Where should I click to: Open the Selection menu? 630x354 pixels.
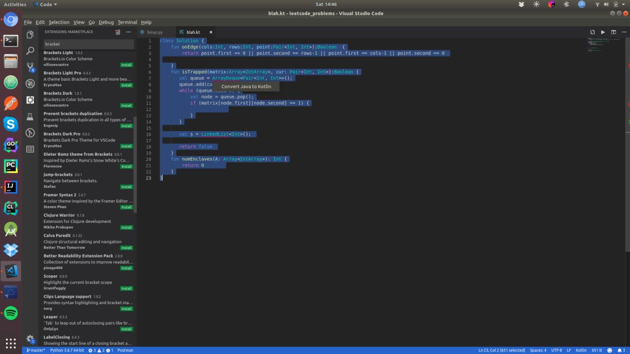pyautogui.click(x=59, y=22)
